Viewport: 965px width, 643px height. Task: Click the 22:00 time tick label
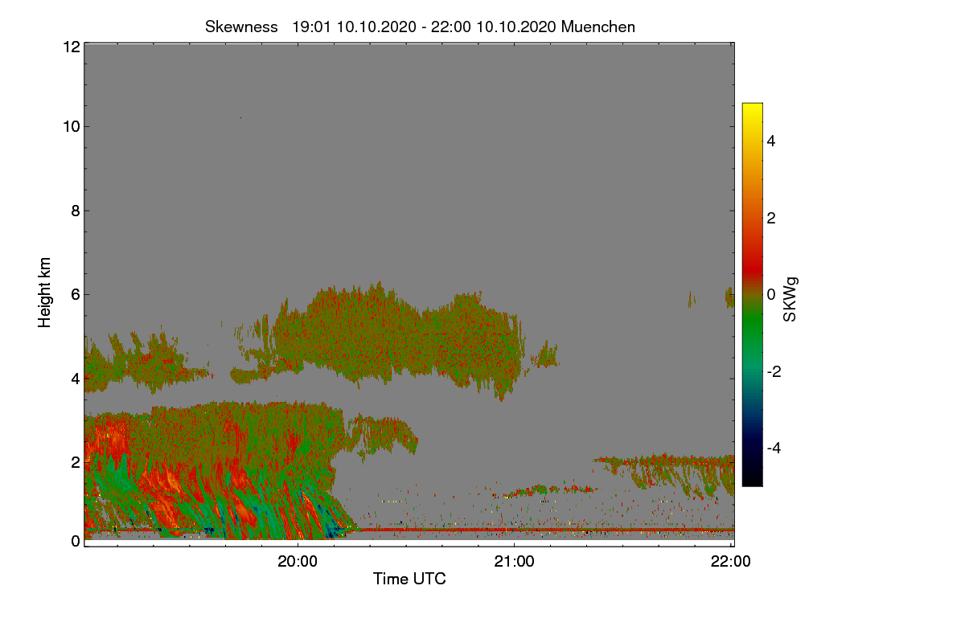(x=731, y=563)
